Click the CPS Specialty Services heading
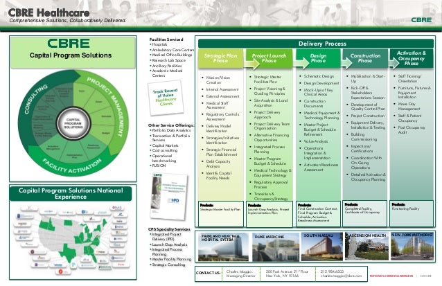The image size is (442, 286). click(x=170, y=229)
